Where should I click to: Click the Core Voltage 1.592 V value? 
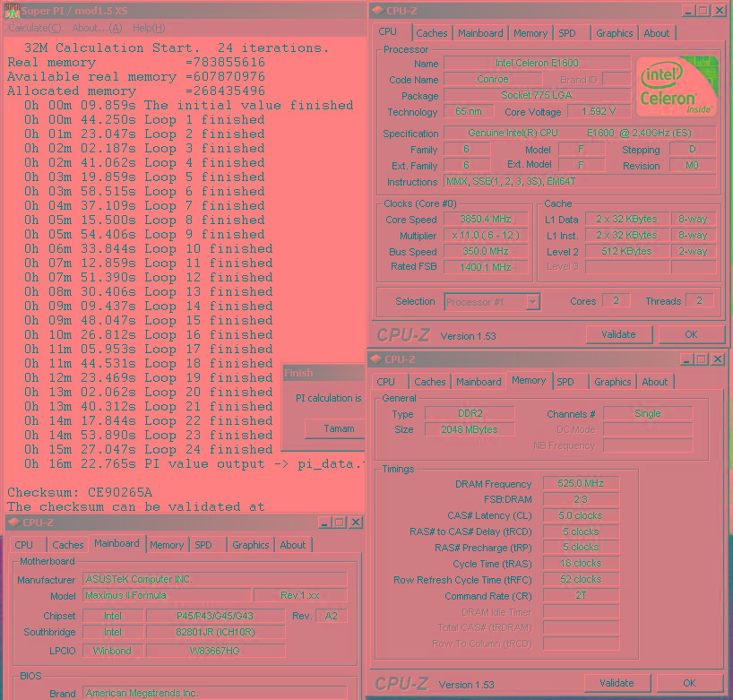pyautogui.click(x=599, y=112)
